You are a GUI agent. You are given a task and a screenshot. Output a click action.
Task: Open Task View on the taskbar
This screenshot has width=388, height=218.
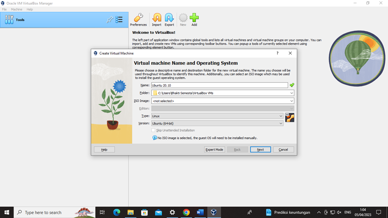tap(102, 212)
